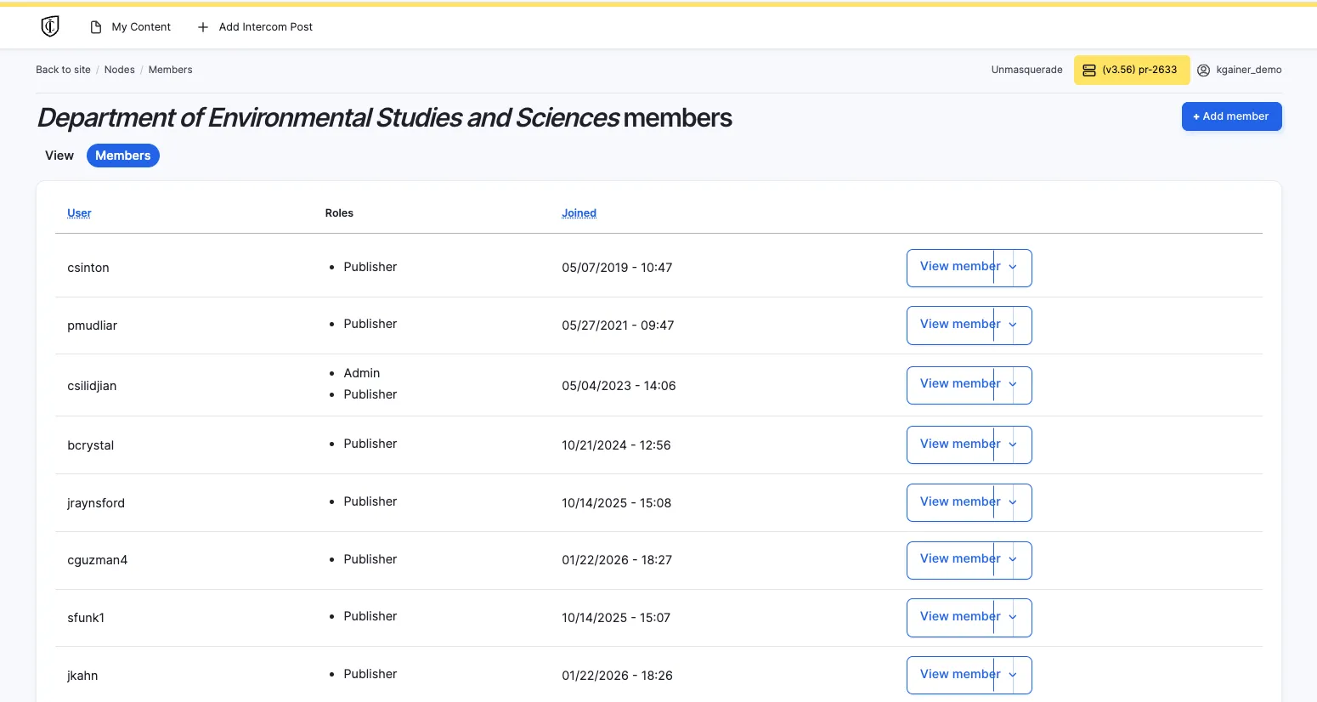Click join date 10/21/2024 - 12:56
Screen dimensions: 1317x702
pos(616,445)
